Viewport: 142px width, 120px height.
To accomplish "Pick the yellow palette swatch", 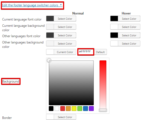I will tap(74, 109).
